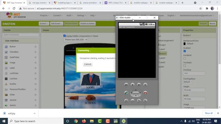Toggle Display hidden components in Viewer checkbox
This screenshot has width=221, height=124.
(x=65, y=36)
